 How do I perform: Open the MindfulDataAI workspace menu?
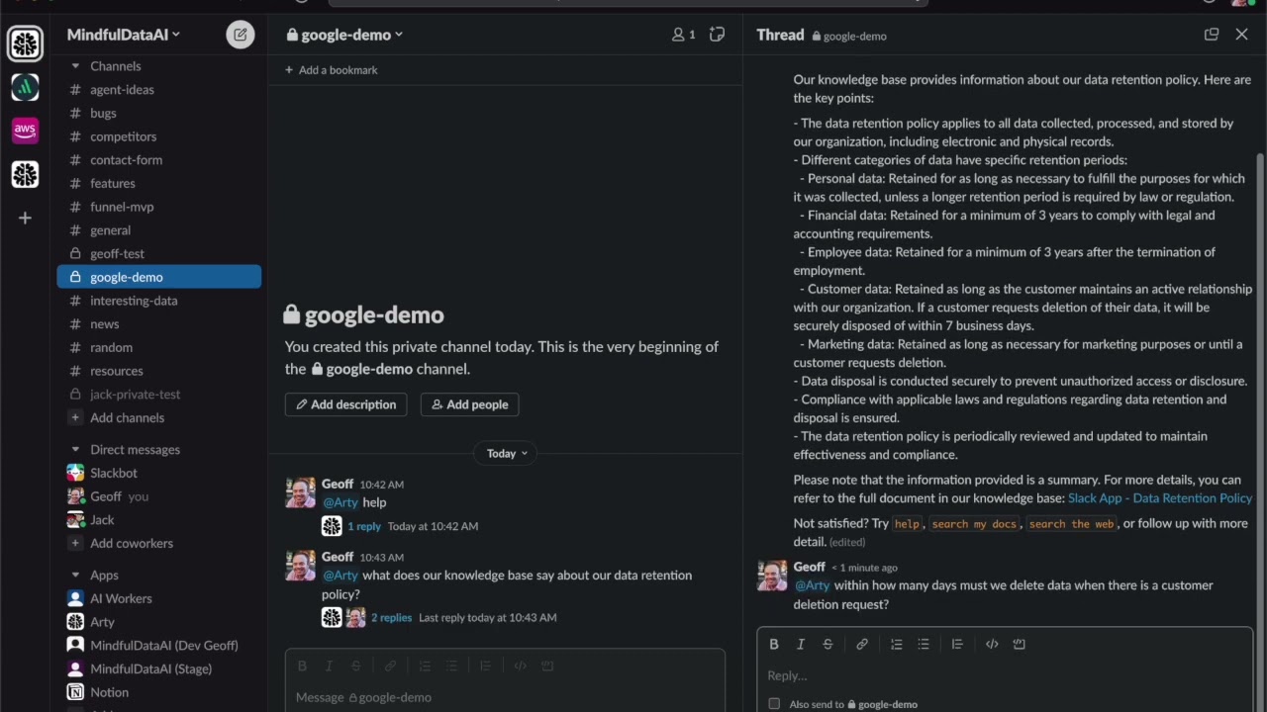(123, 35)
